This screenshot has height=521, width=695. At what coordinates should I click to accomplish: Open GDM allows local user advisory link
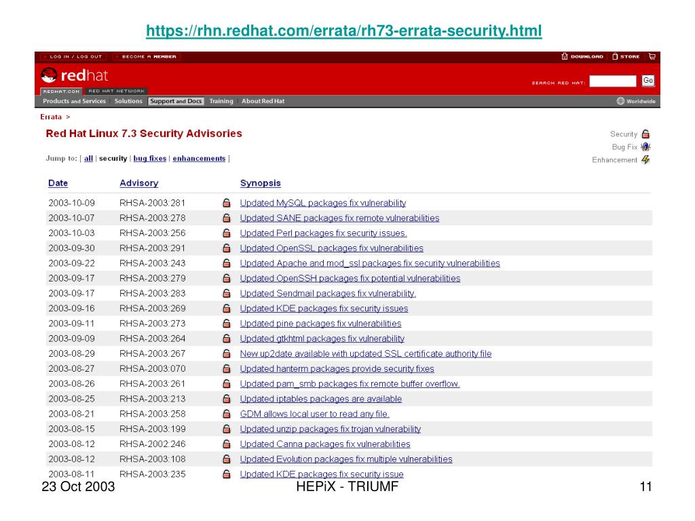coord(315,414)
